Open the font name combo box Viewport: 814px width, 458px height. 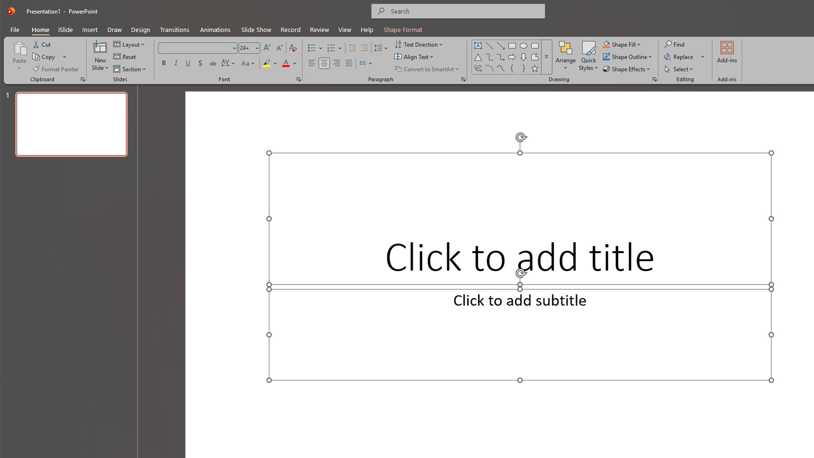pos(198,48)
